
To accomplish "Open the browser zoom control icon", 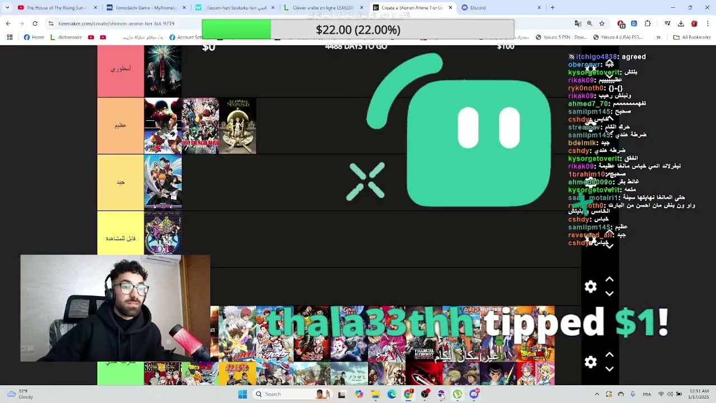I will click(x=590, y=24).
